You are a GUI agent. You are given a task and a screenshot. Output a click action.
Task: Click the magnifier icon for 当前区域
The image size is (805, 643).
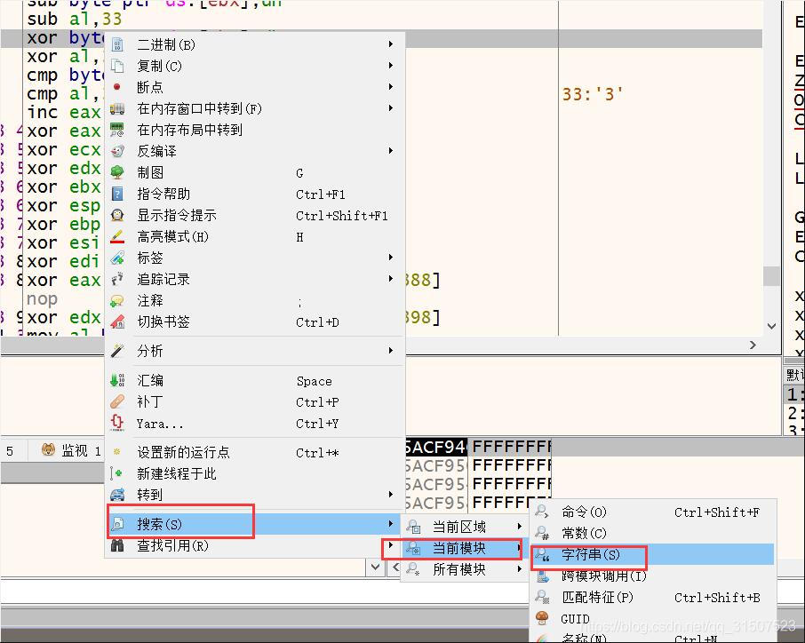tap(413, 527)
